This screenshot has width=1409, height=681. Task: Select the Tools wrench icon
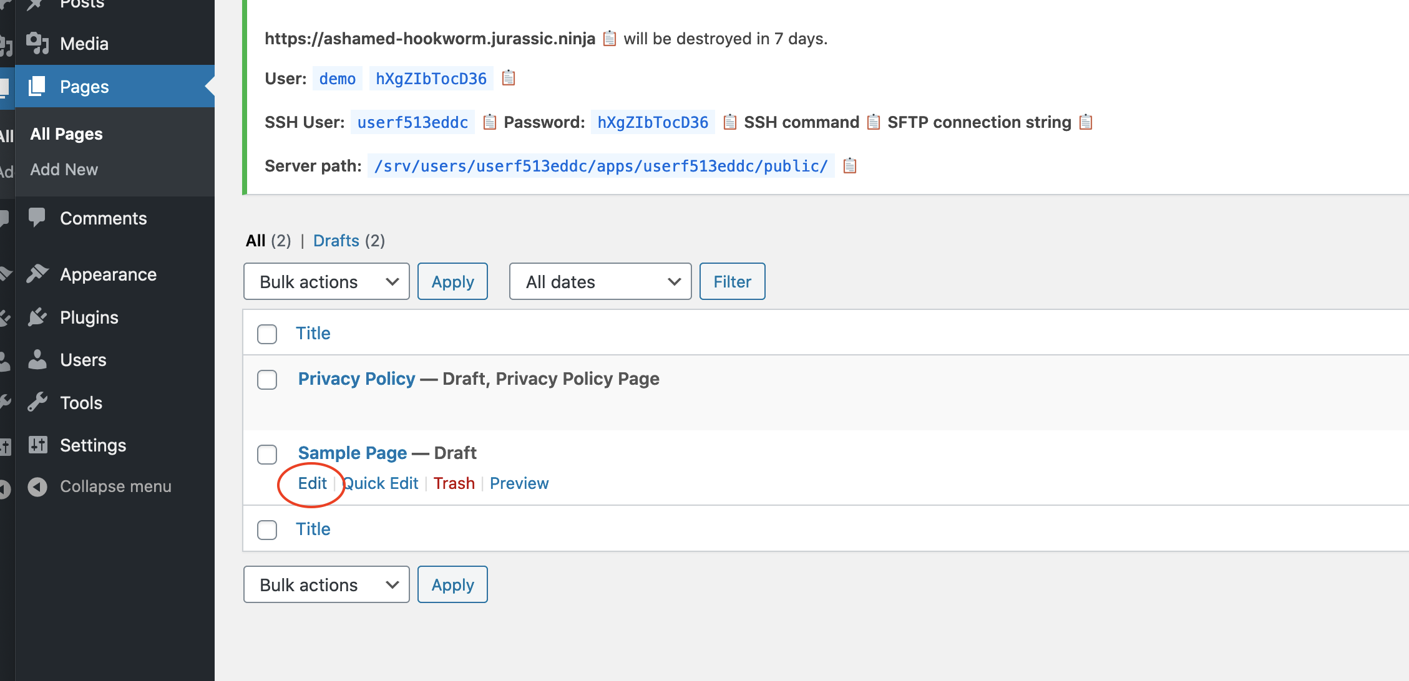(39, 402)
